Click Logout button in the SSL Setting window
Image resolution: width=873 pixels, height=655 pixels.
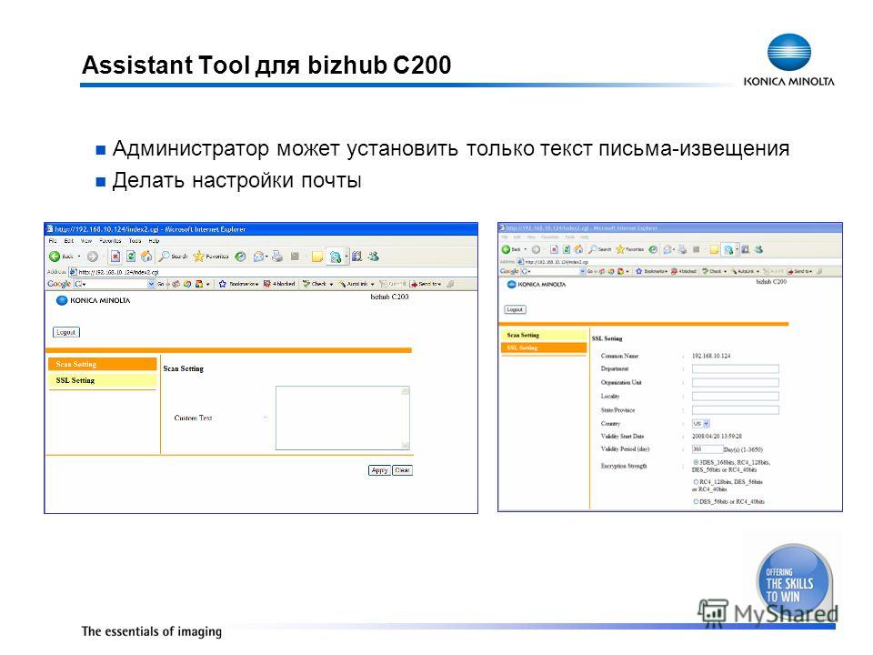click(x=515, y=309)
